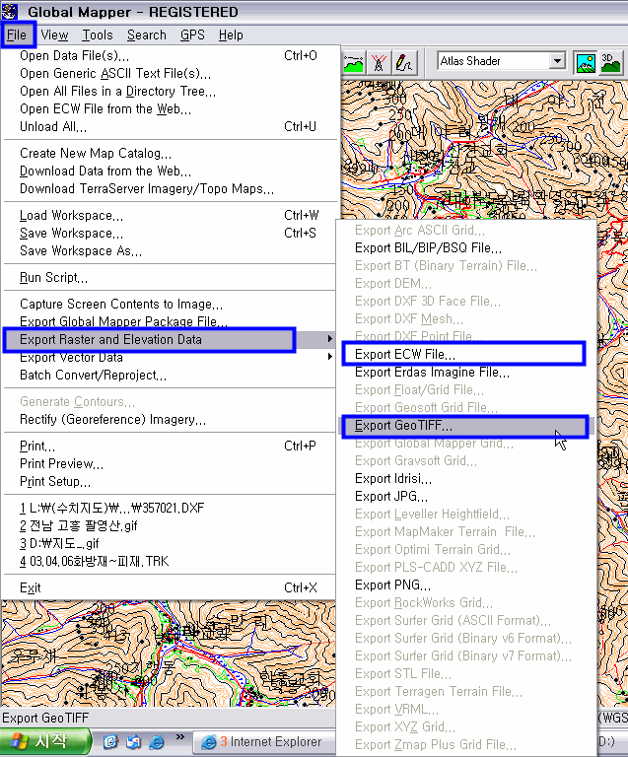Select Batch Convert/Reproject
Viewport: 628px width, 757px height.
(169, 376)
